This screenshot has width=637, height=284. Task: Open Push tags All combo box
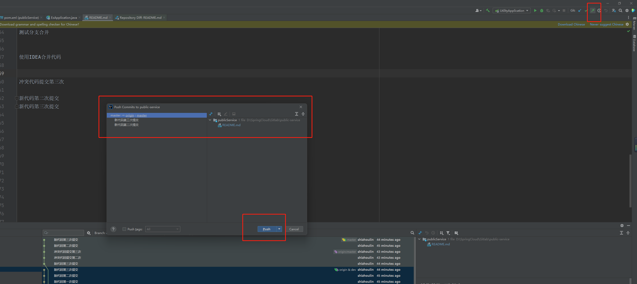pos(163,229)
